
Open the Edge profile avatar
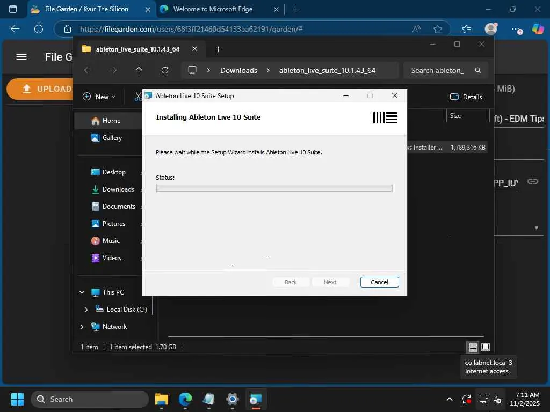click(x=491, y=29)
